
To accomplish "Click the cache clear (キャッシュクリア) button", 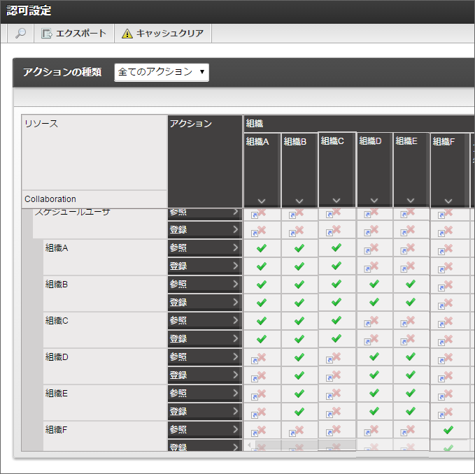I will [x=163, y=34].
